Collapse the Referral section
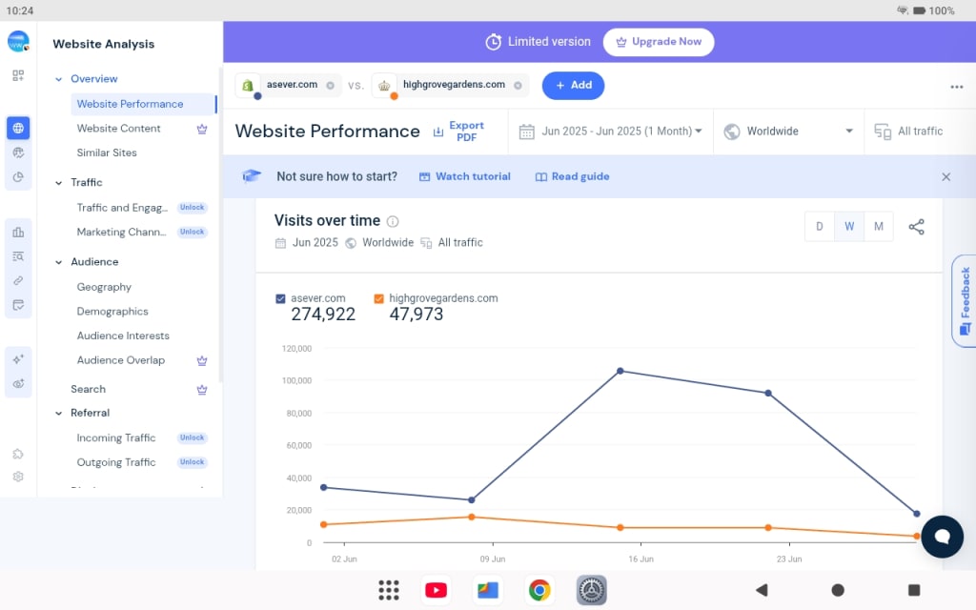This screenshot has height=610, width=976. [58, 414]
